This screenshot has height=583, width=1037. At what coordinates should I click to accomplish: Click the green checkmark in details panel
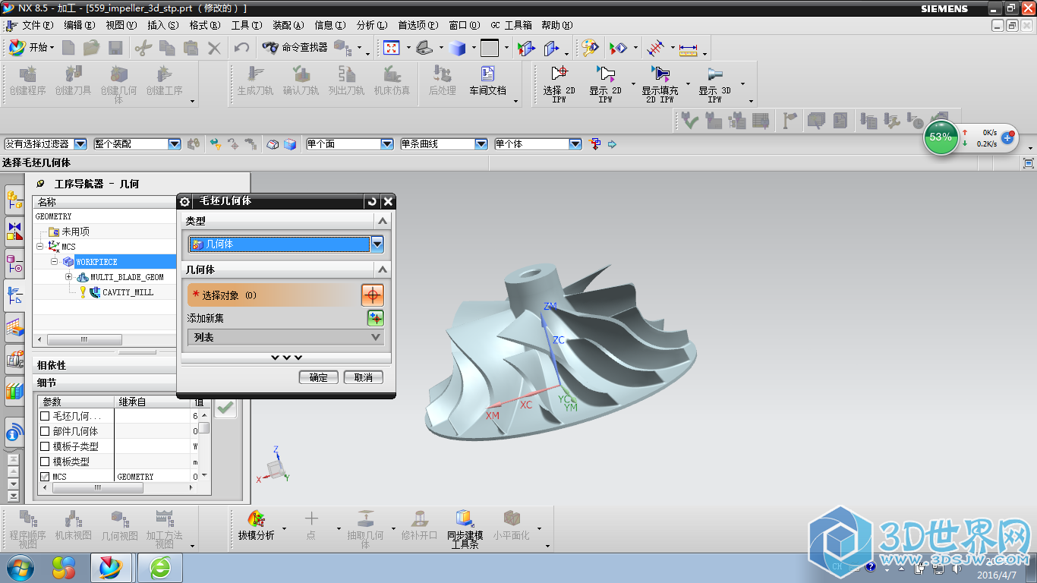point(225,408)
